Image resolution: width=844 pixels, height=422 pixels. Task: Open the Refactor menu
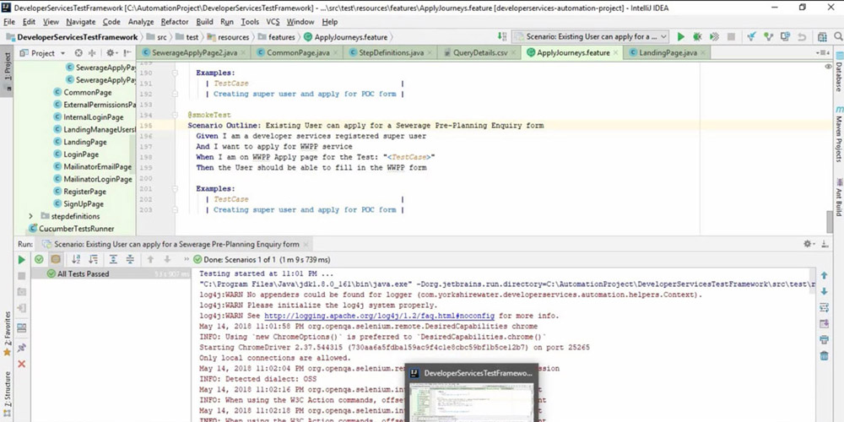175,21
